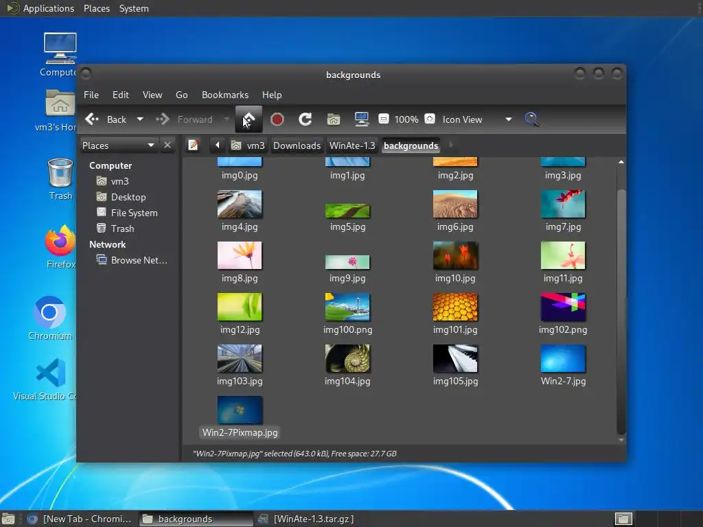Image resolution: width=703 pixels, height=527 pixels.
Task: Select the img10.jpg thumbnail
Action: click(x=455, y=255)
